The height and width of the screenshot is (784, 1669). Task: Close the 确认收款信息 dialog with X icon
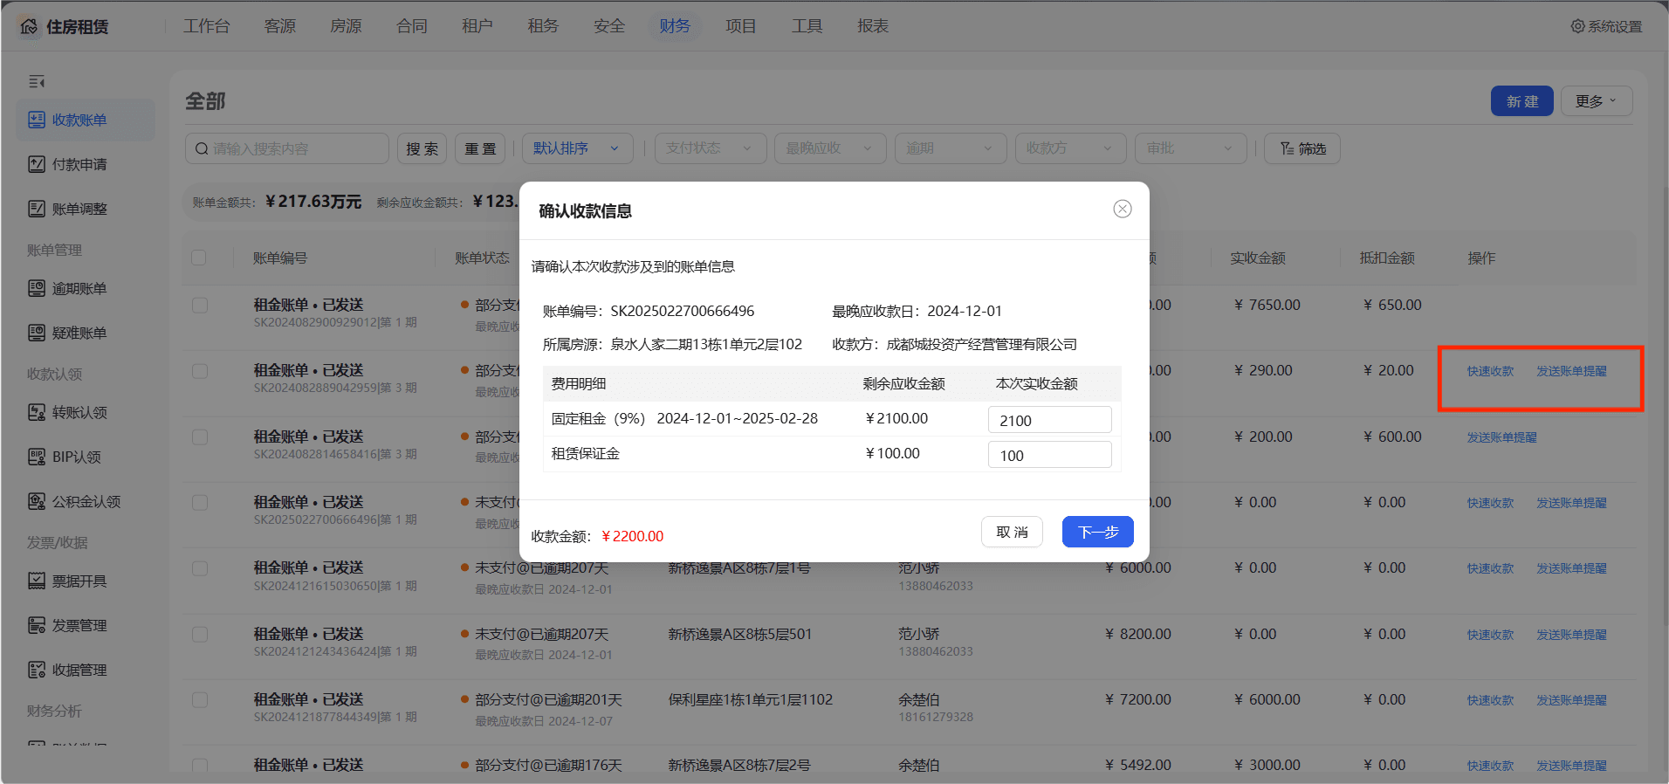1123,209
